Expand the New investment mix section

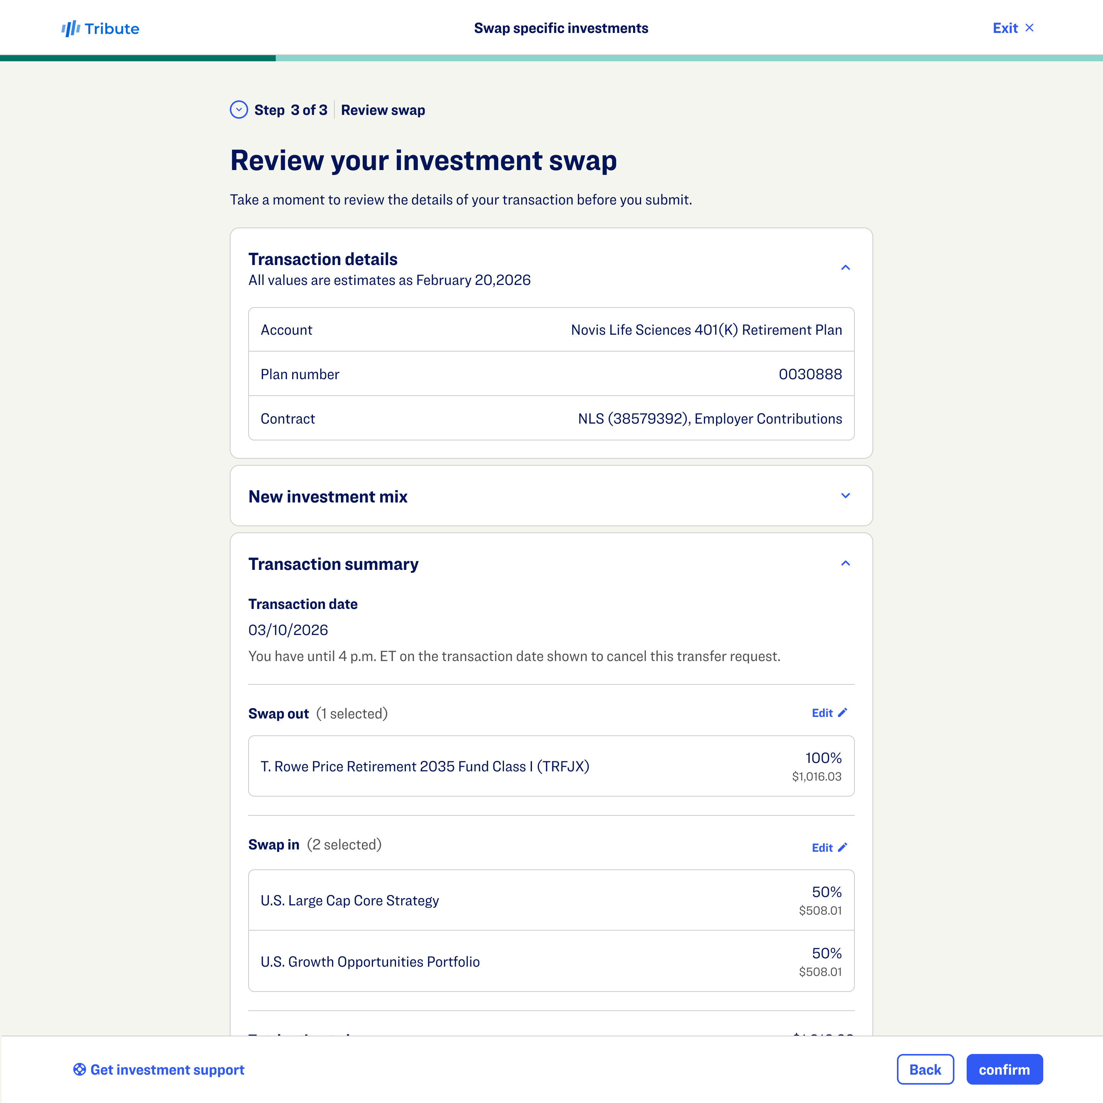click(x=846, y=496)
